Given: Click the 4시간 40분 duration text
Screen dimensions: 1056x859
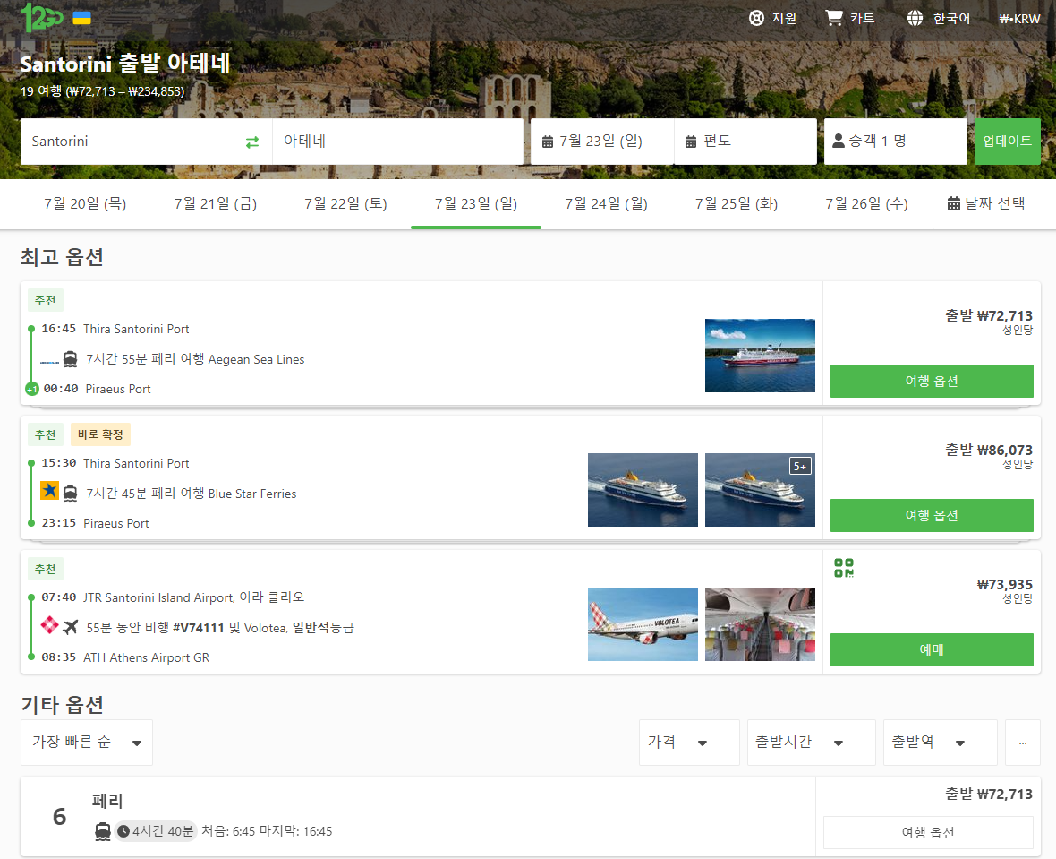Looking at the screenshot, I should coord(162,831).
